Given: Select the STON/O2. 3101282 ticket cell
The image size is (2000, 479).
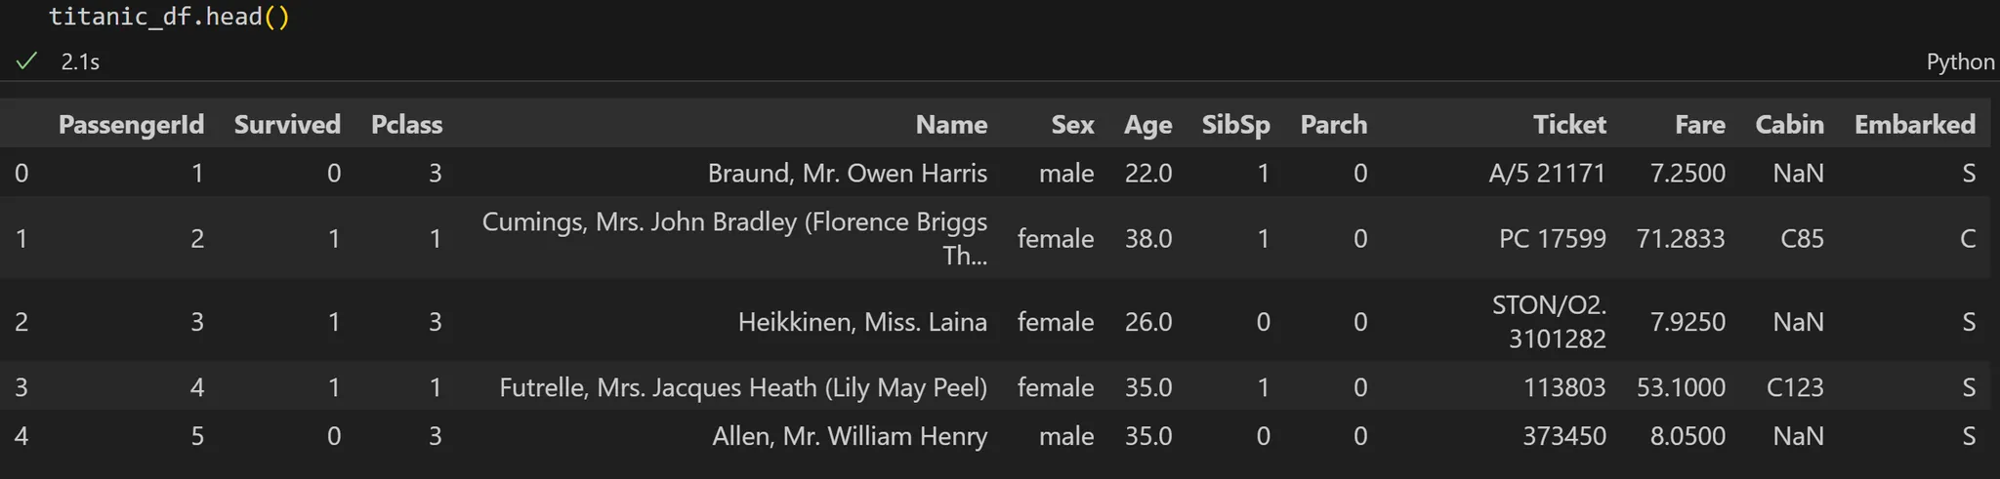Looking at the screenshot, I should 1549,321.
